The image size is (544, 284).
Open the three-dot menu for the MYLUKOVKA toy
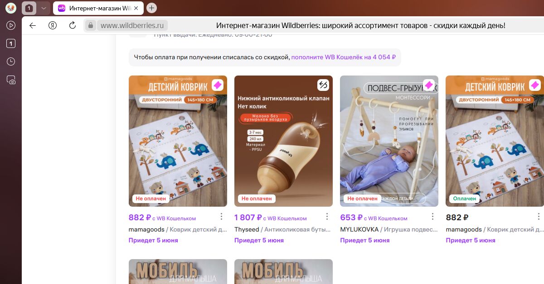coord(432,217)
